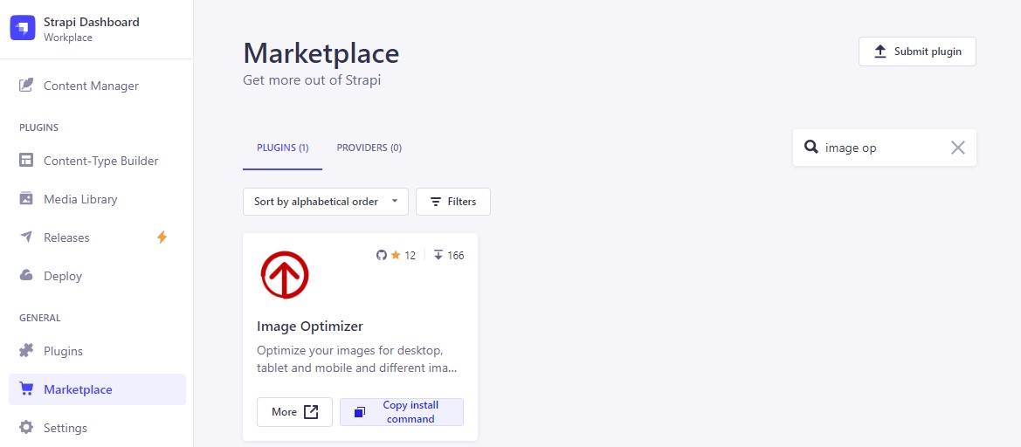Open the Filters button
The image size is (1021, 447).
click(x=453, y=202)
